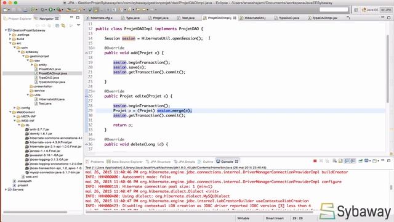Image resolution: width=394 pixels, height=222 pixels.
Task: Expand the entity folder
Action: (32, 65)
